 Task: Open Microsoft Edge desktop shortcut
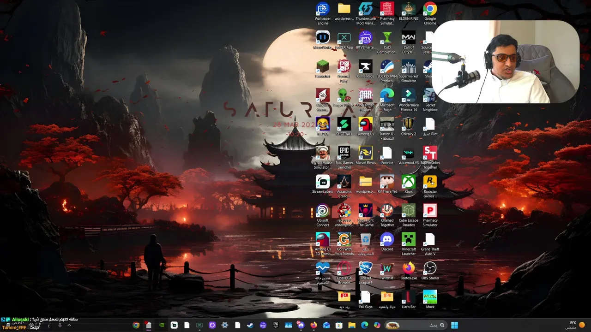[387, 100]
